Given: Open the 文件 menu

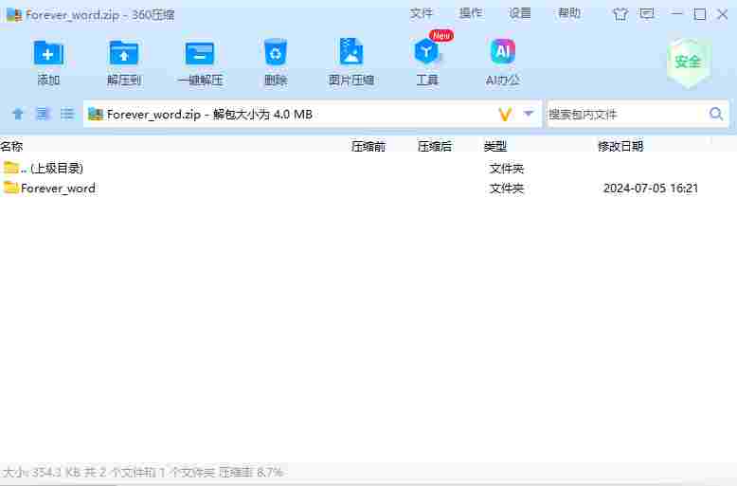Looking at the screenshot, I should click(x=421, y=13).
